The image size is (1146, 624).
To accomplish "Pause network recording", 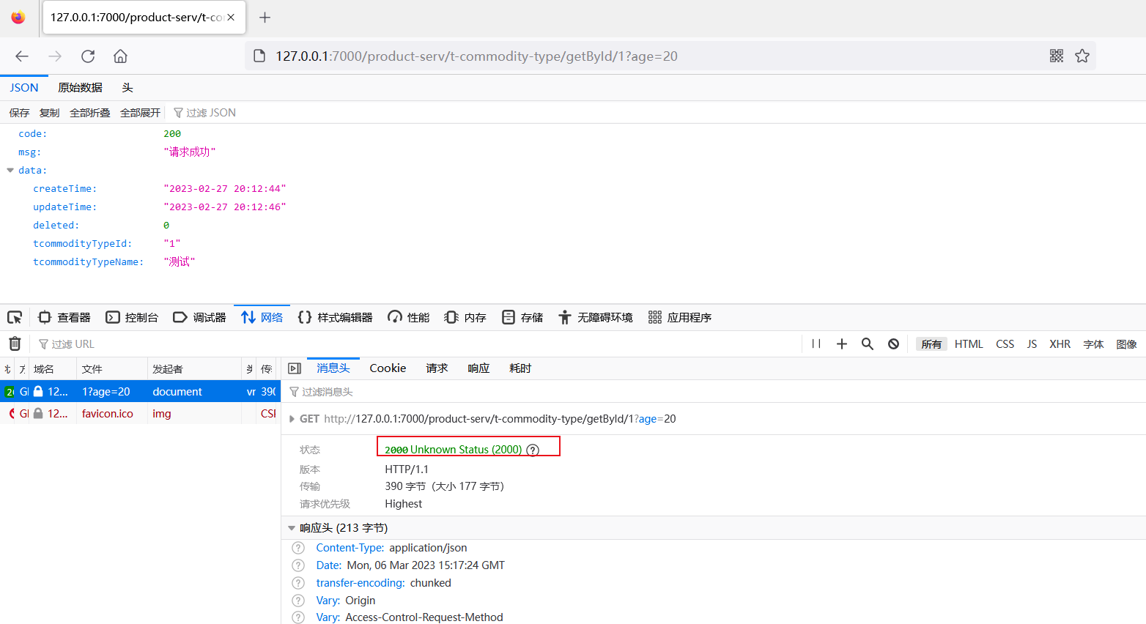I will [816, 343].
